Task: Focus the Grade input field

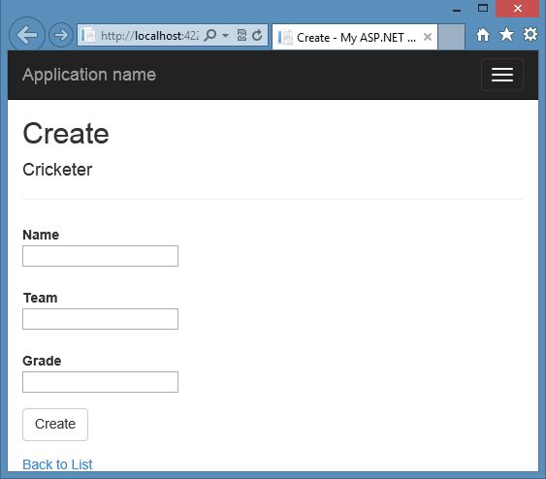Action: tap(100, 382)
